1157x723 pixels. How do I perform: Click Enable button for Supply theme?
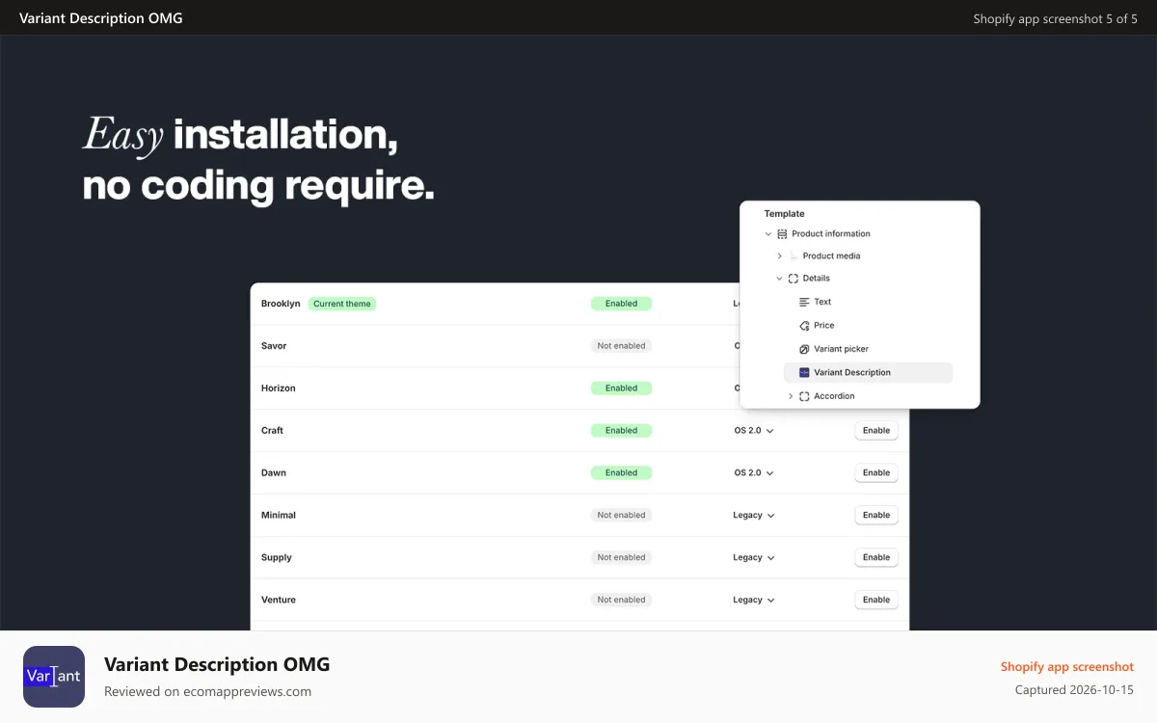[876, 558]
